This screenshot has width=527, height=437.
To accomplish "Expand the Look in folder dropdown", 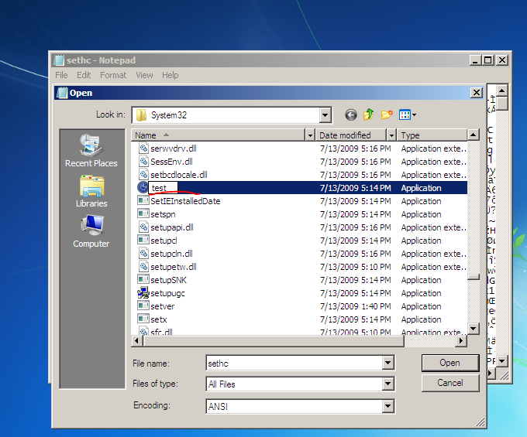I will tap(325, 114).
